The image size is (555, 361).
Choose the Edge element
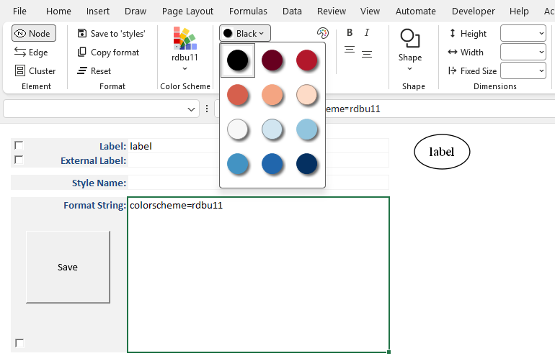click(31, 52)
